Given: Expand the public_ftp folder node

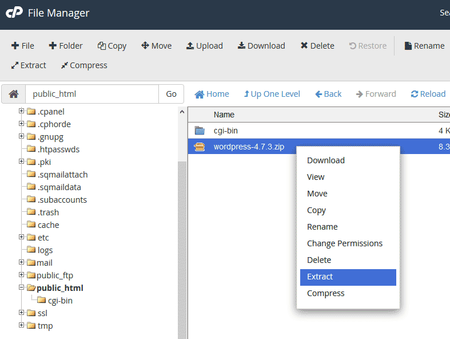Looking at the screenshot, I should 21,275.
